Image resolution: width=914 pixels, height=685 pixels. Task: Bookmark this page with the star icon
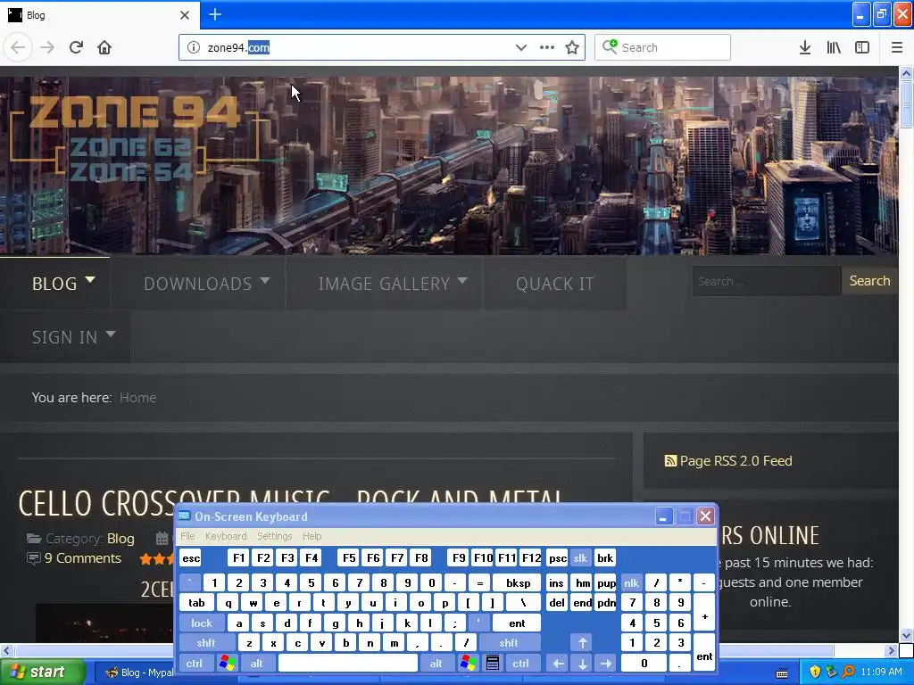[572, 47]
